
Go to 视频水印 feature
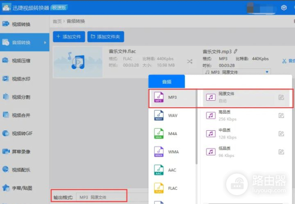(x=25, y=79)
